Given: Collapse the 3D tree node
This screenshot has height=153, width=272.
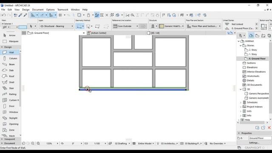Looking at the screenshot, I should 241,89.
